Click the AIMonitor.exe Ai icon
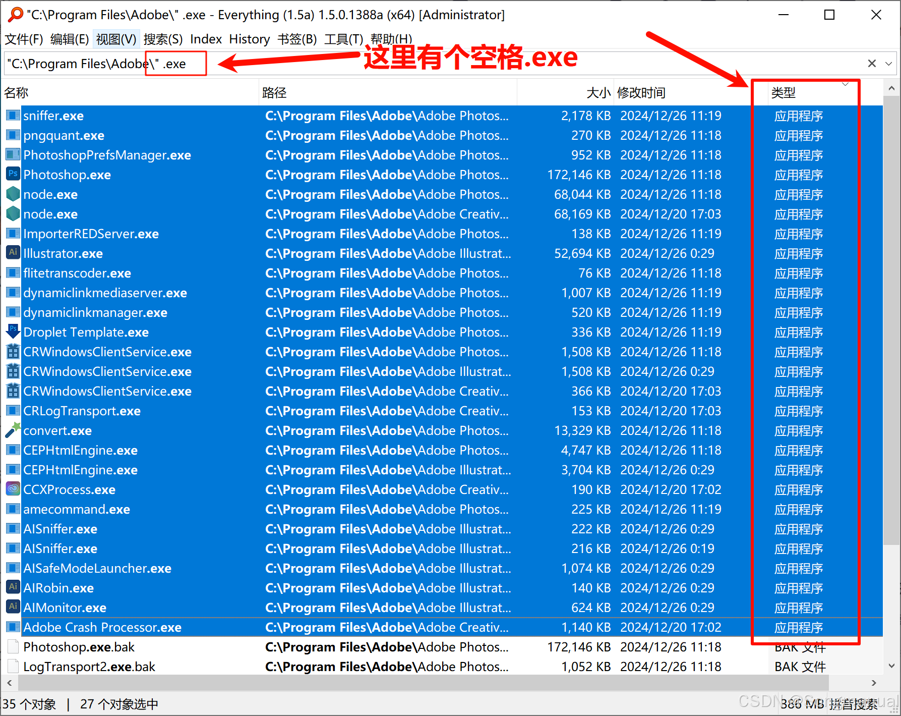Screen dimensions: 901x716 [13, 608]
